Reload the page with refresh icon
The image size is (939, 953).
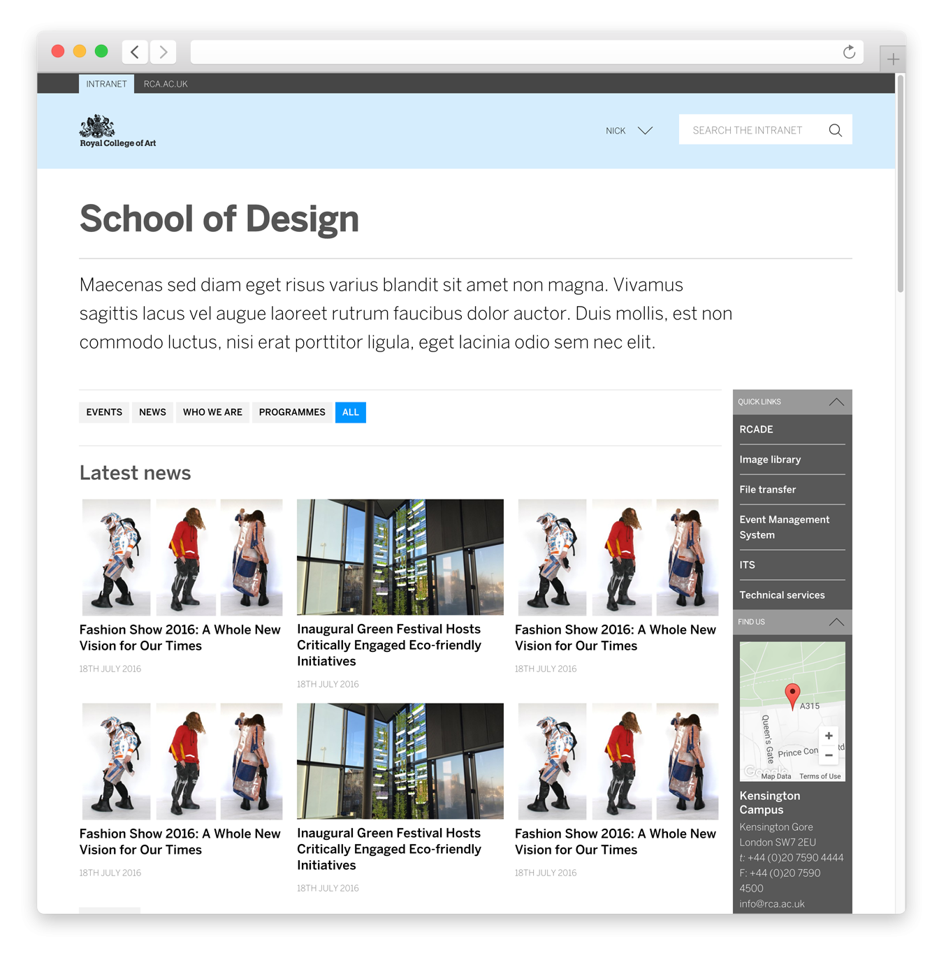point(849,52)
